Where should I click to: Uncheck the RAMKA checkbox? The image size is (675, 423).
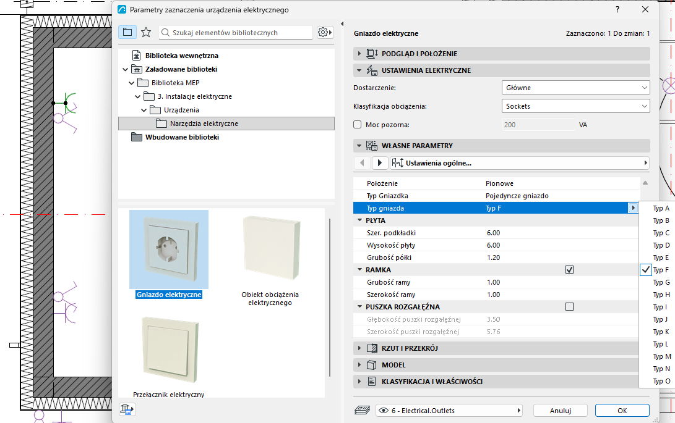570,269
